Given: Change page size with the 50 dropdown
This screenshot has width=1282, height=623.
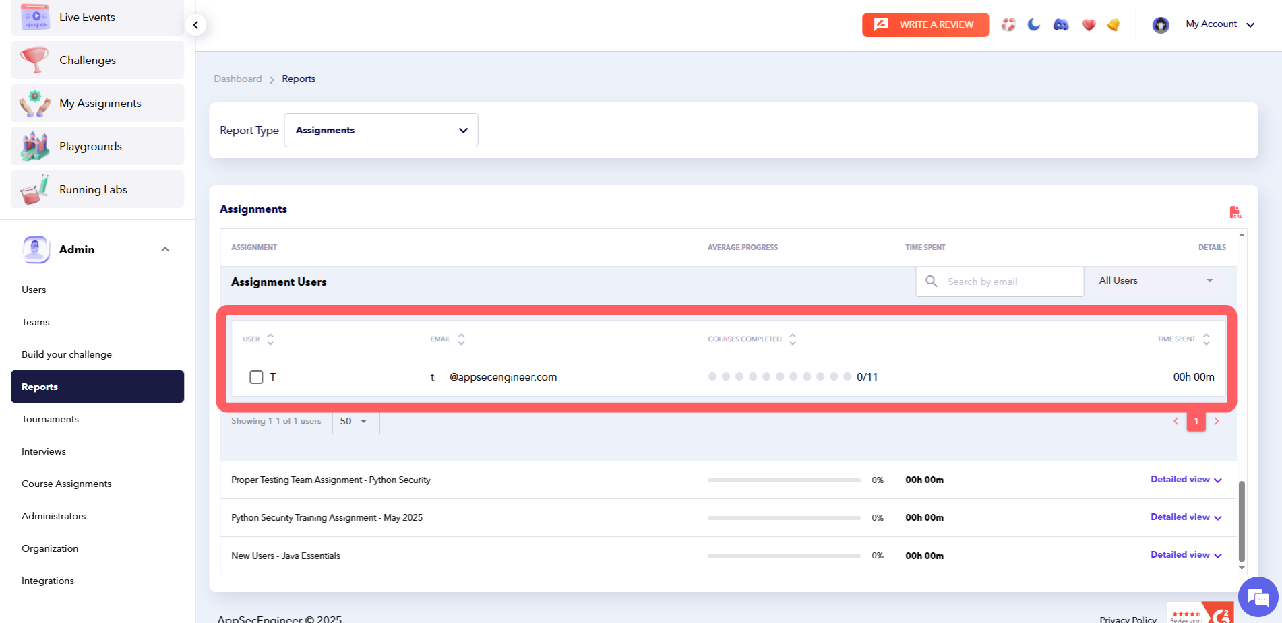Looking at the screenshot, I should click(x=355, y=421).
